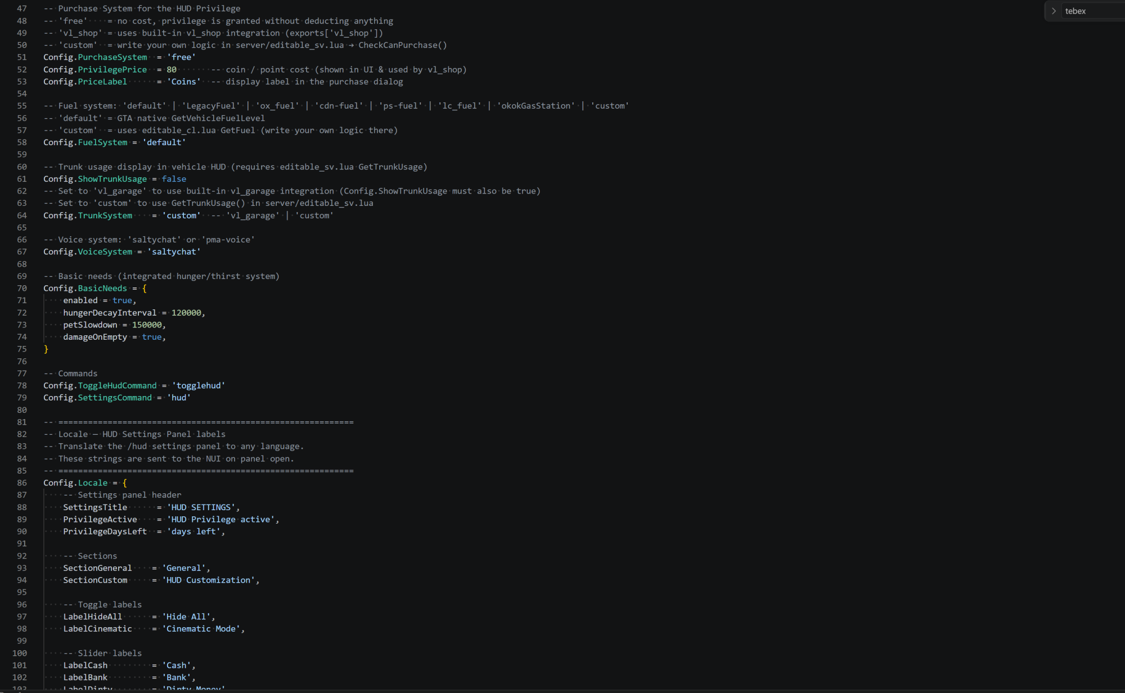Viewport: 1125px width, 693px height.
Task: Click the 'togglehud' command string
Action: pos(199,385)
